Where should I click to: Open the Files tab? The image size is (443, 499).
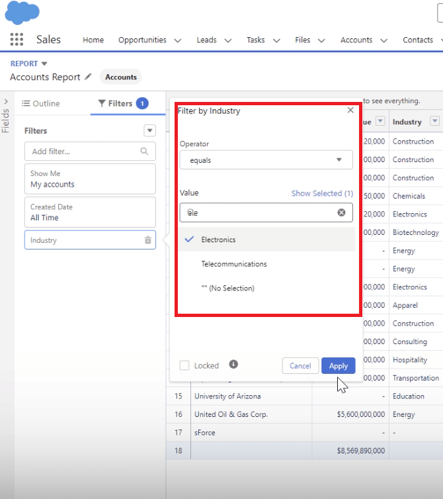pyautogui.click(x=302, y=40)
